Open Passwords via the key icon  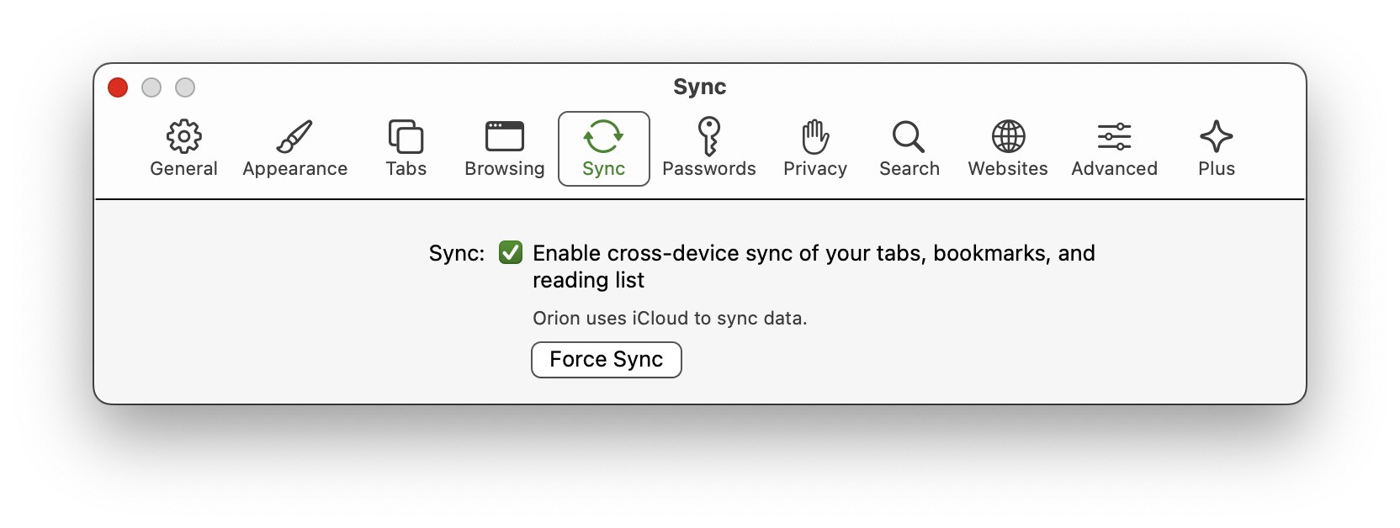pyautogui.click(x=708, y=136)
